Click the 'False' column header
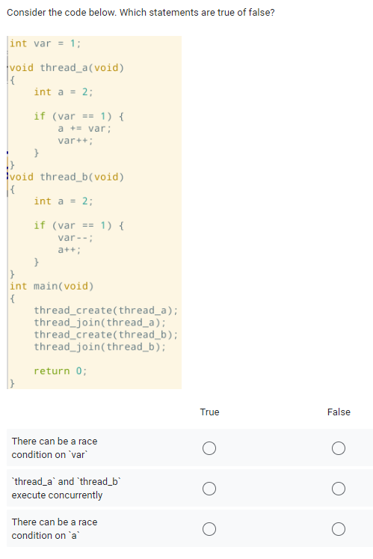373x559 pixels. coord(339,412)
